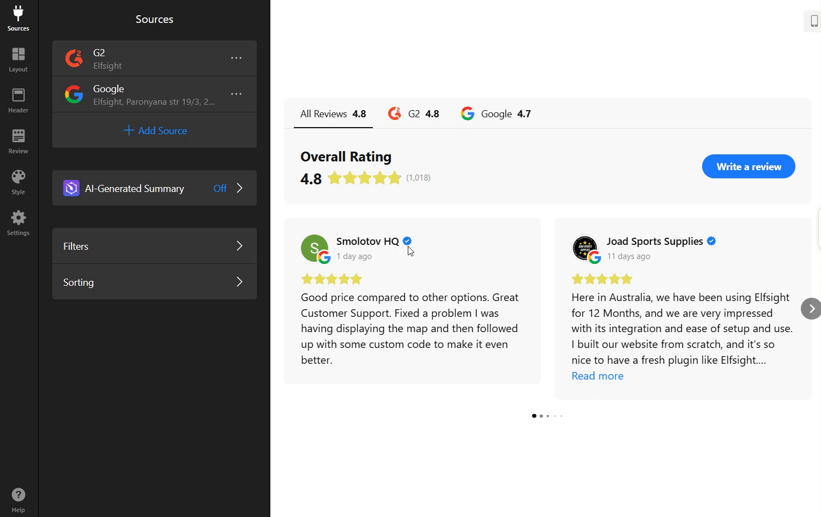This screenshot has width=821, height=517.
Task: Open the Sources panel icon
Action: (x=18, y=18)
